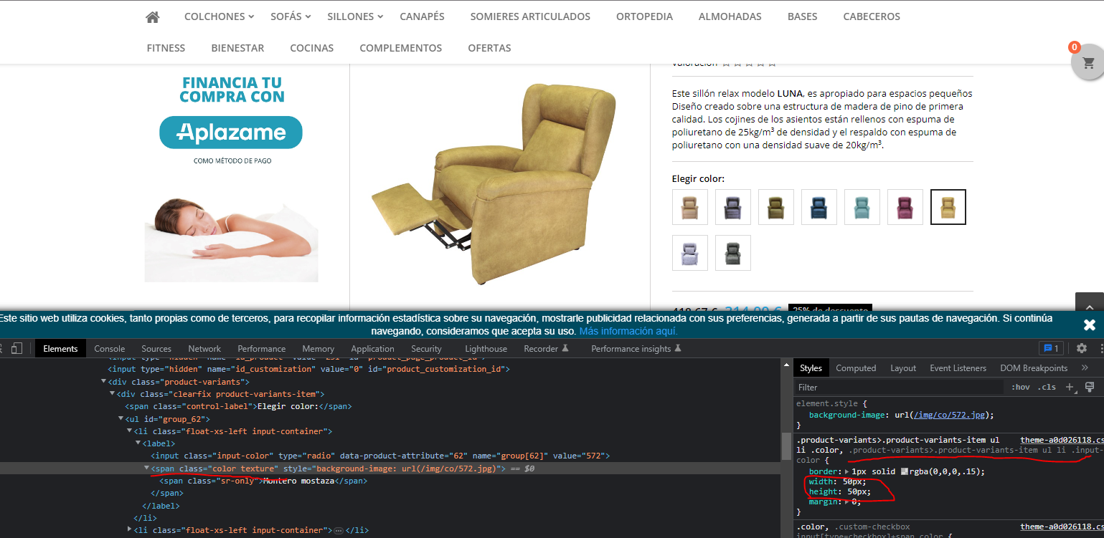Focus the Styles Filter input field
The image size is (1104, 538).
pos(897,387)
